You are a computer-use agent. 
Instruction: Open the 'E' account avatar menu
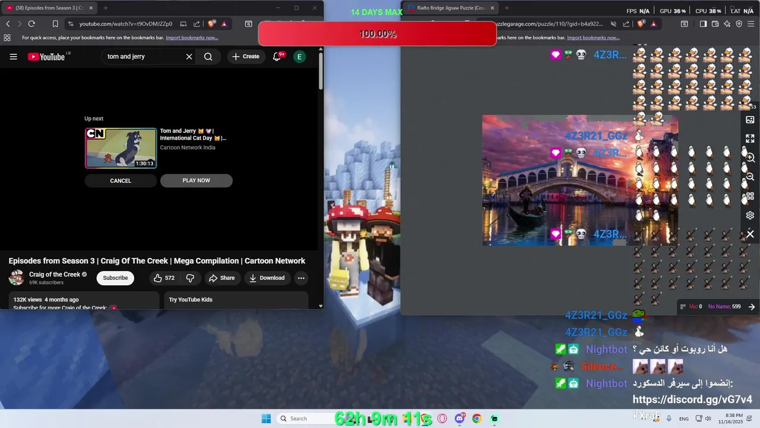pos(299,56)
